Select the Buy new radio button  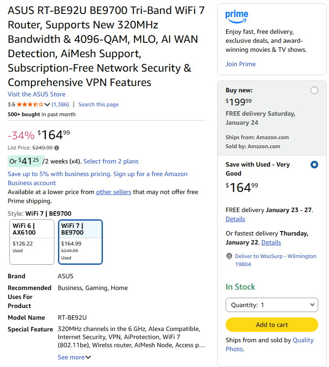[x=314, y=91]
